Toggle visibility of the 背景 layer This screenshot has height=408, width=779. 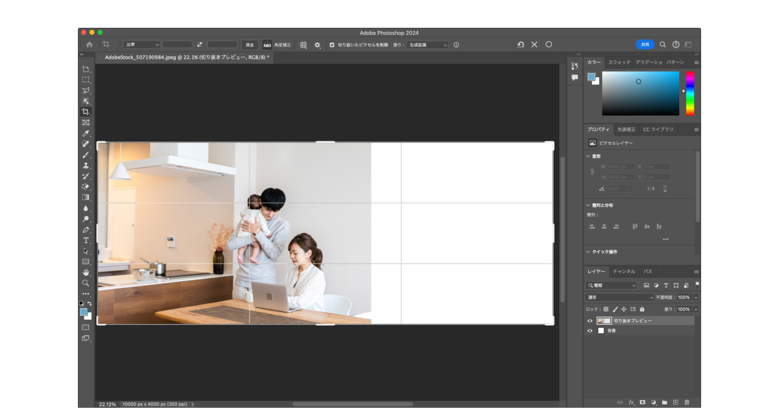coord(590,331)
